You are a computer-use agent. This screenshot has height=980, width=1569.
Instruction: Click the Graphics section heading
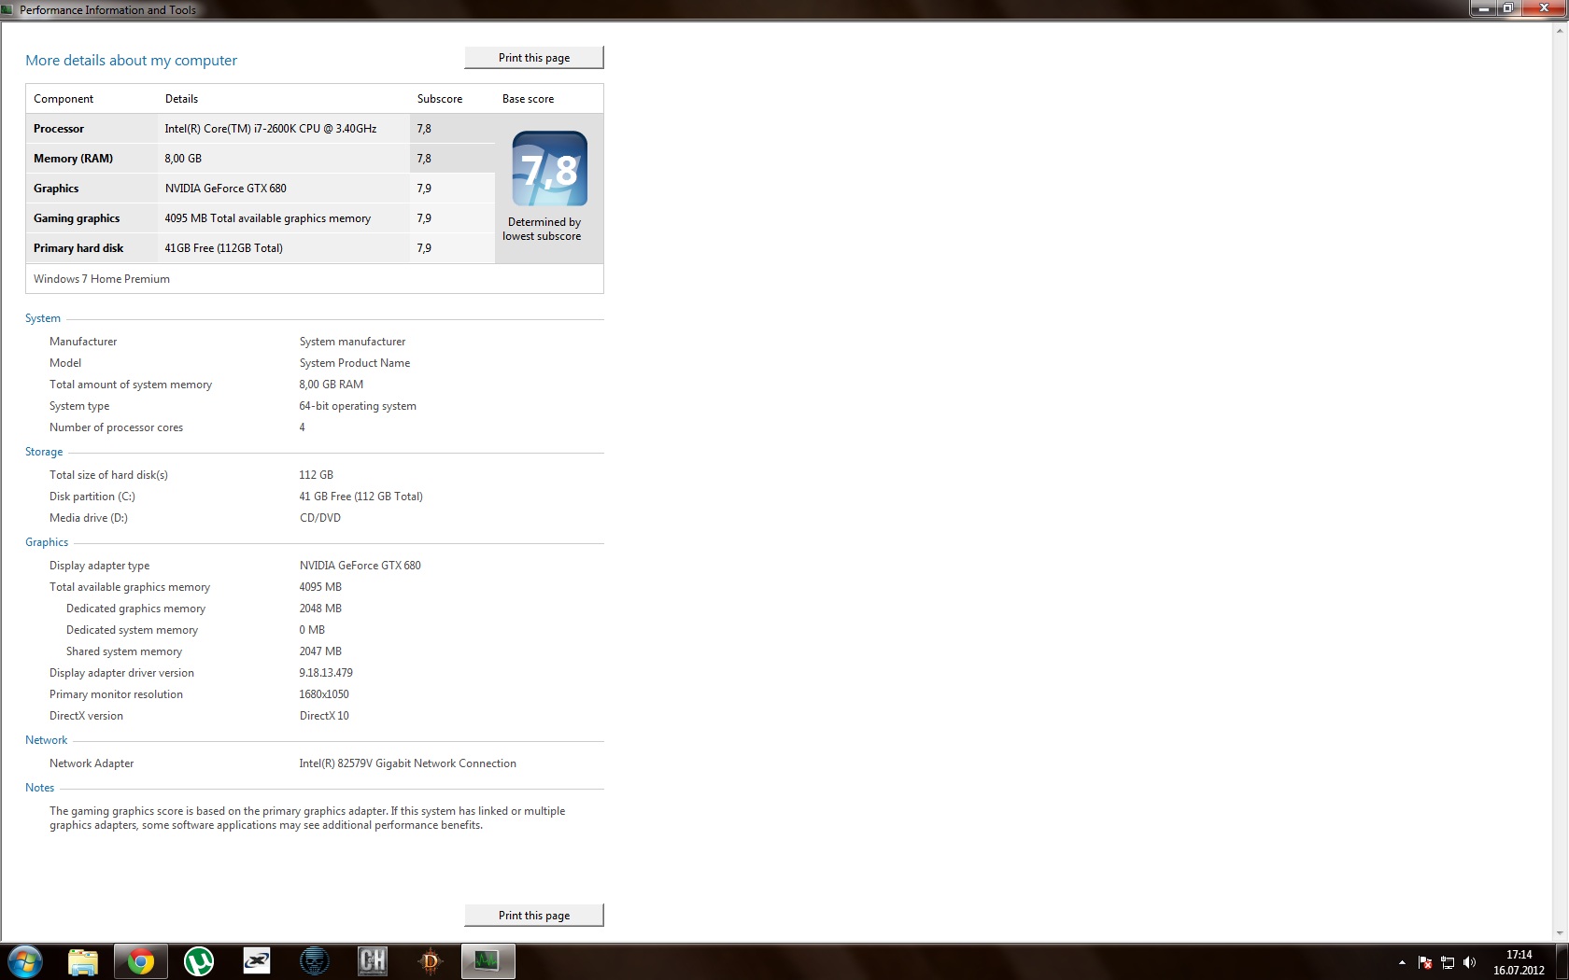(x=47, y=542)
